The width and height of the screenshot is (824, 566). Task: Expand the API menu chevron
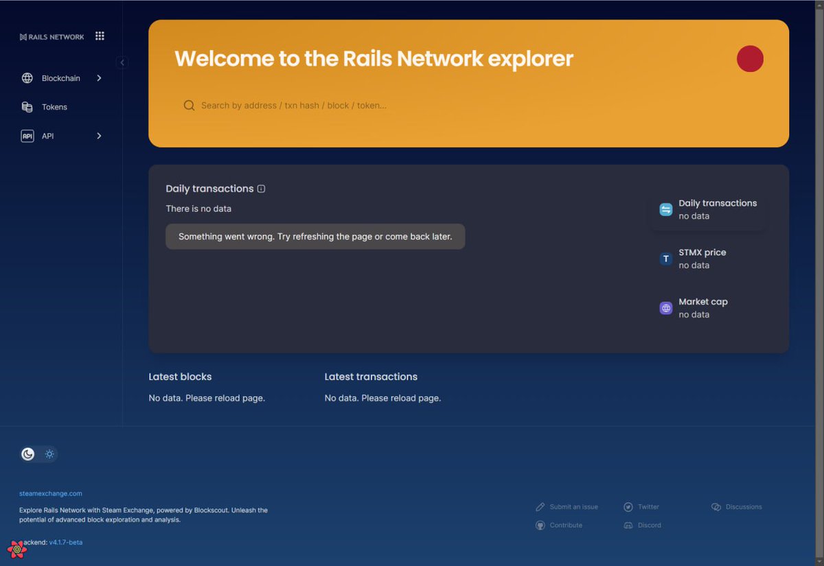pyautogui.click(x=100, y=136)
